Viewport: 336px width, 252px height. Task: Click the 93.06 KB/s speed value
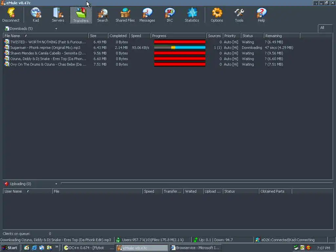pos(140,48)
